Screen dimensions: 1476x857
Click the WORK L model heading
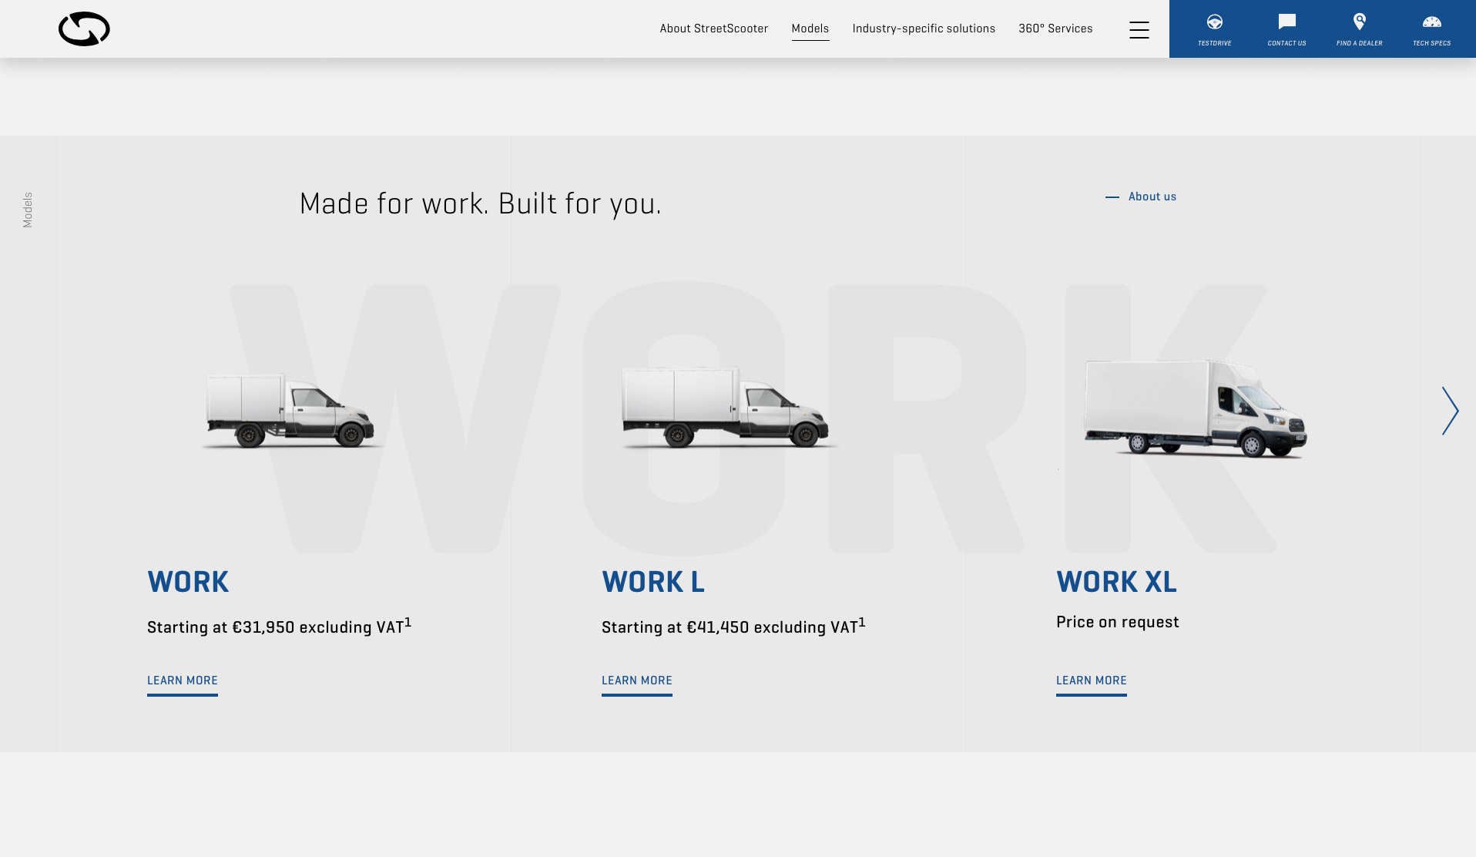point(653,582)
